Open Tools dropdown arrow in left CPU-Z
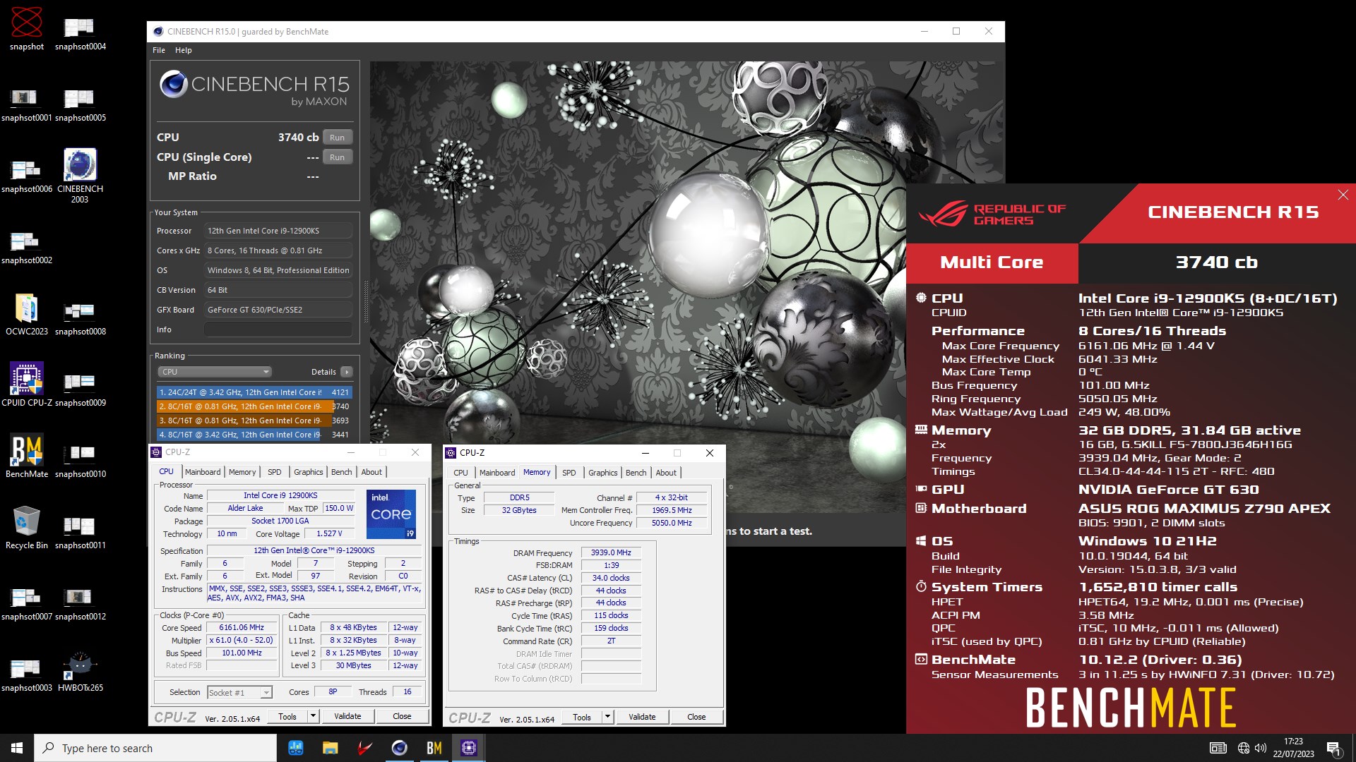 (313, 716)
